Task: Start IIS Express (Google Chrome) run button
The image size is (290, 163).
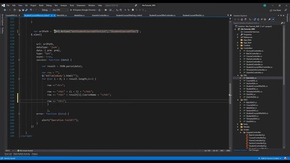Action: (x=83, y=10)
